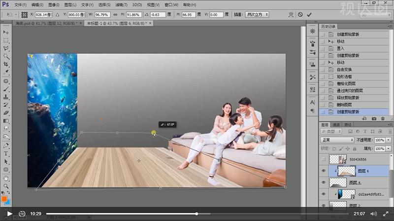Toggle visibility of layer 图层 4
The image size is (394, 221).
coord(324,182)
